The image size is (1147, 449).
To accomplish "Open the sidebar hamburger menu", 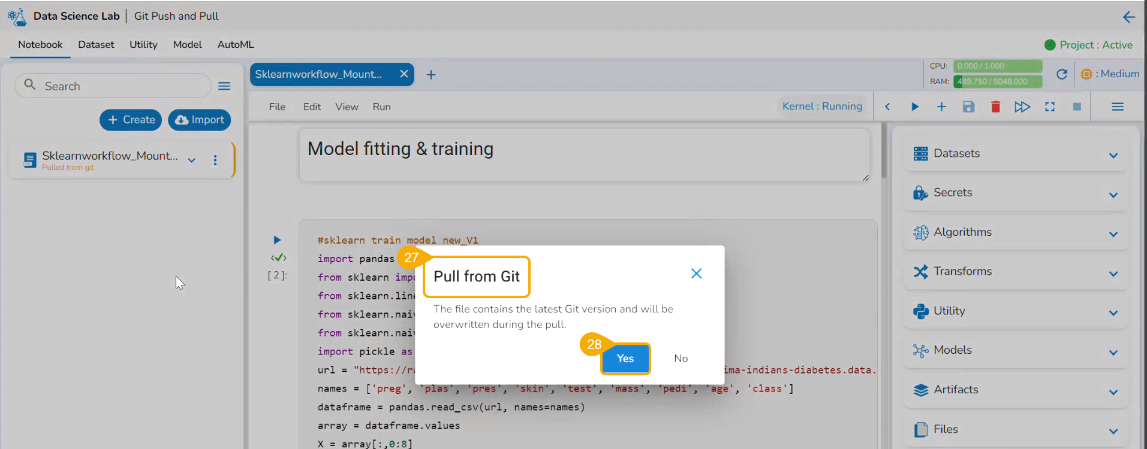I will [224, 86].
